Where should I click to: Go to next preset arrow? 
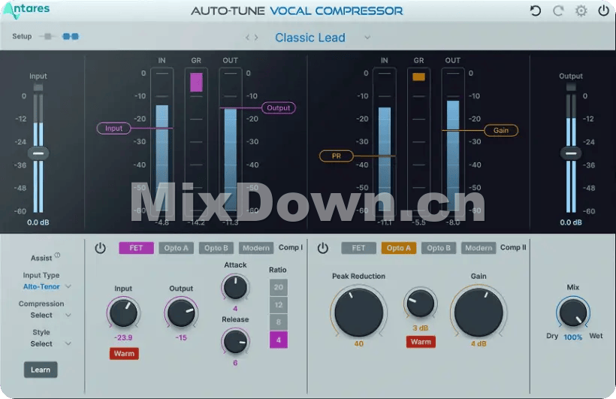[x=256, y=38]
